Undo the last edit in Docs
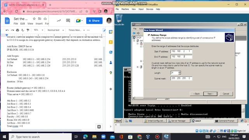Screen dimensions: 249x140 [x=7, y=30]
